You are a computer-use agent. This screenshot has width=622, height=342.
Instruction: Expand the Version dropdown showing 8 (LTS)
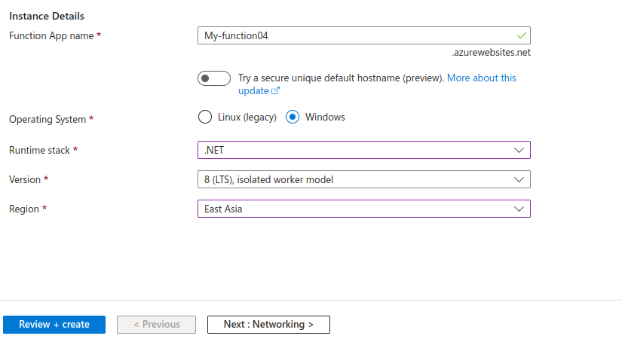tap(362, 180)
